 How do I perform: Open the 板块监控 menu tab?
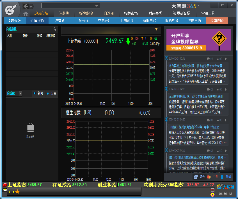pos(86,13)
